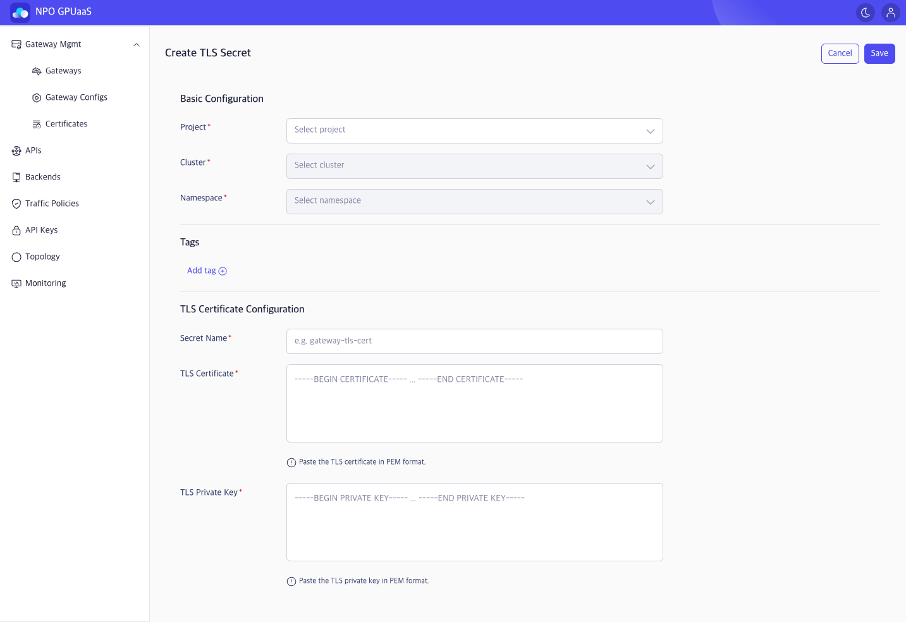Open the Select cluster dropdown
Screen dimensions: 906x622
point(474,166)
